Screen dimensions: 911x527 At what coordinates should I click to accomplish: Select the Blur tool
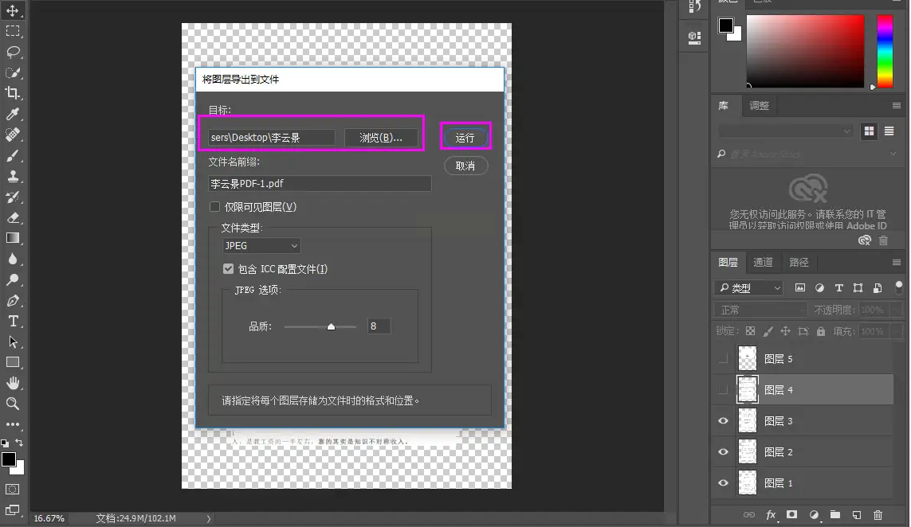tap(12, 259)
